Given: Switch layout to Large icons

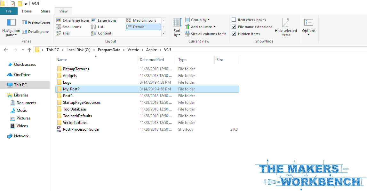Looking at the screenshot, I should (104, 20).
